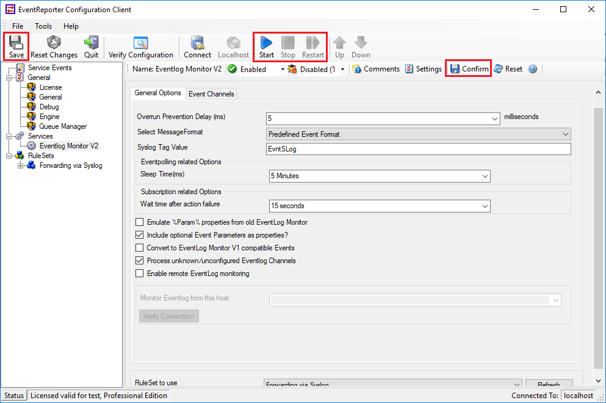The width and height of the screenshot is (606, 403).
Task: Expand the Forwarding via Syslog node
Action: tap(21, 165)
